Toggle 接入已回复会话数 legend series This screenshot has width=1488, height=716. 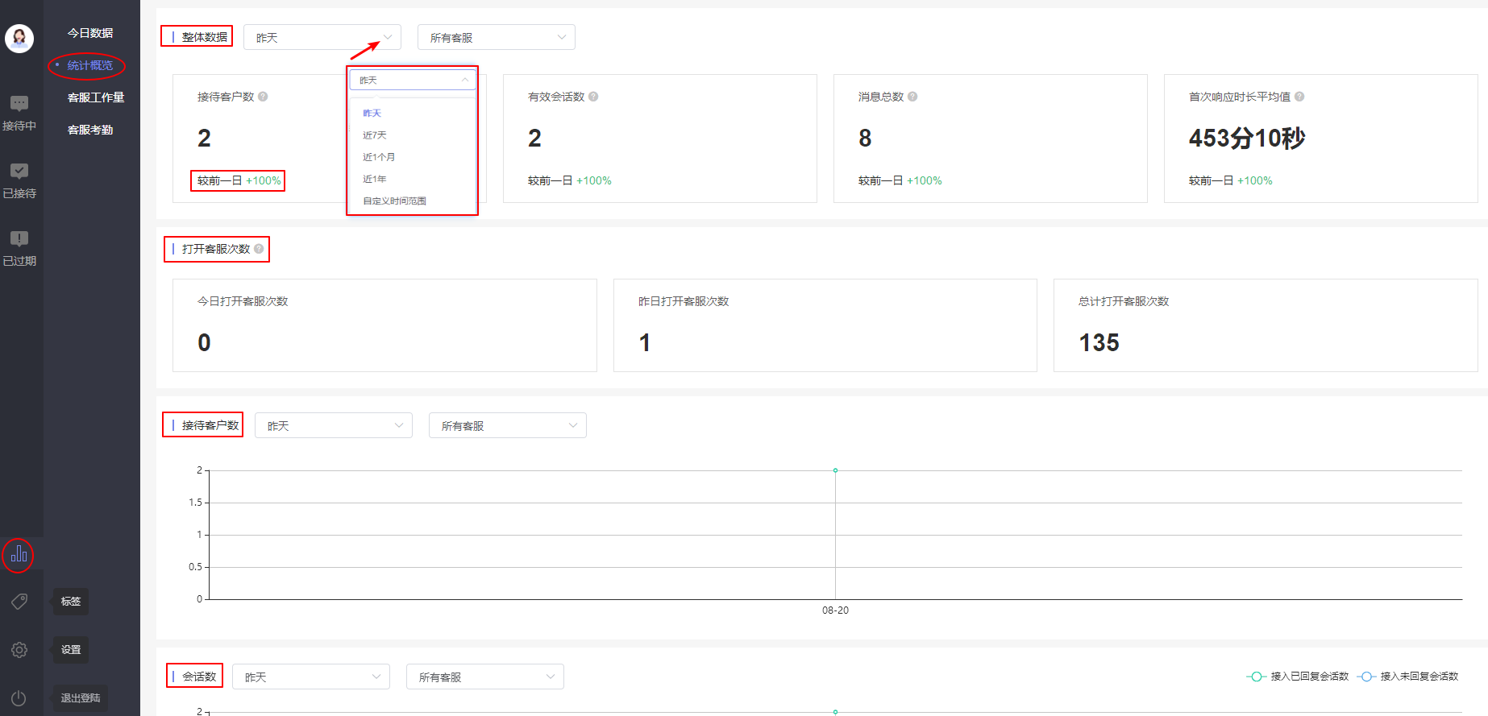[x=1298, y=677]
